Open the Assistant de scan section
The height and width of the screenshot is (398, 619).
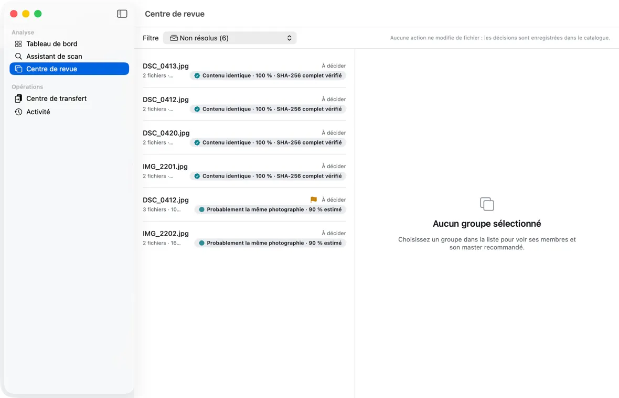[69, 57]
